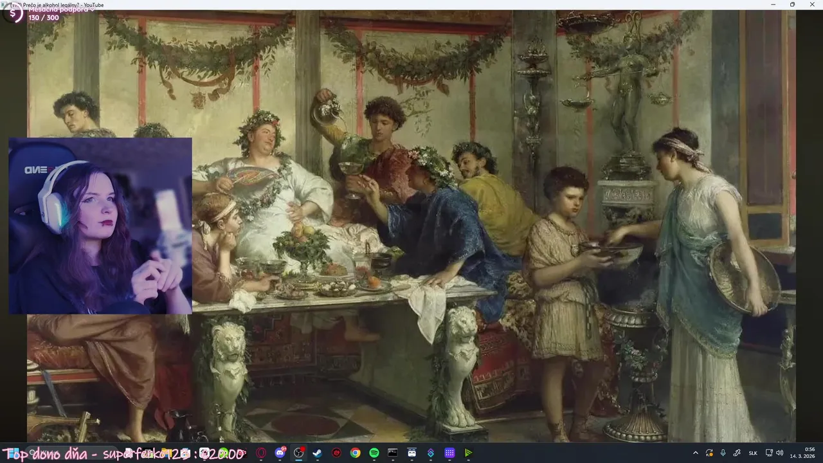Image resolution: width=823 pixels, height=463 pixels.
Task: Open the volume speaker tray icon
Action: (779, 453)
